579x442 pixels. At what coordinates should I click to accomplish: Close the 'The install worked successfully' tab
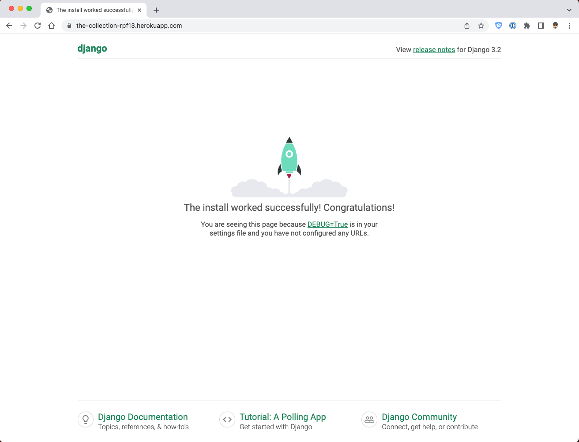139,10
